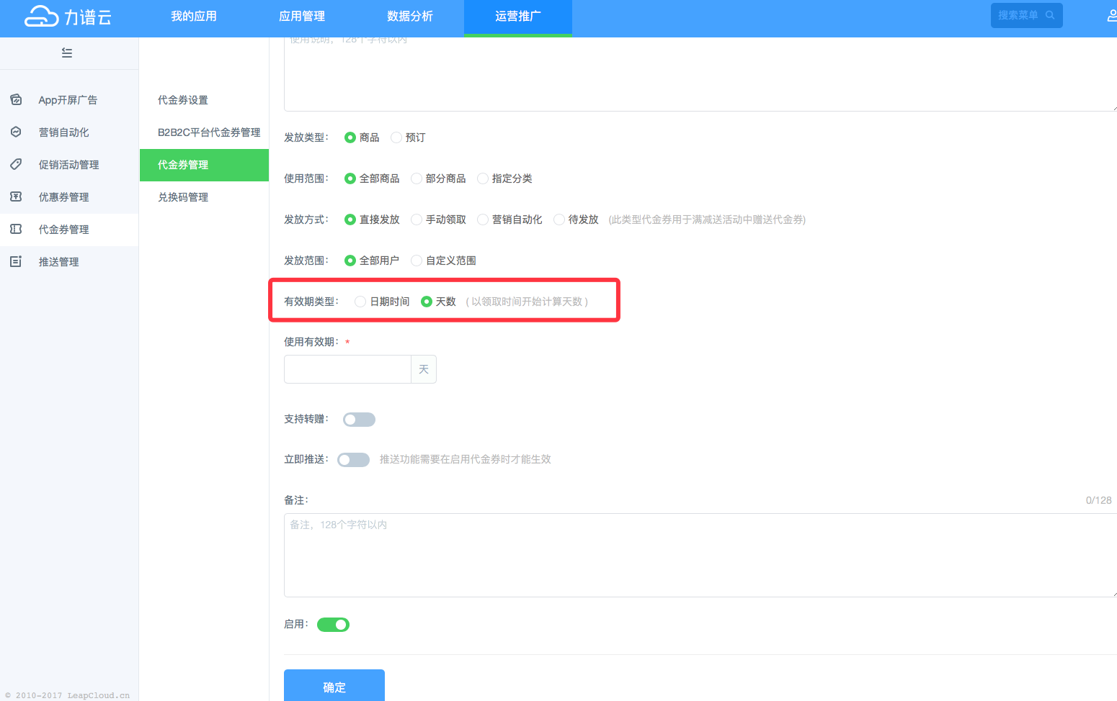The height and width of the screenshot is (701, 1117).
Task: Choose 部分商品 for 使用范围
Action: coord(417,178)
